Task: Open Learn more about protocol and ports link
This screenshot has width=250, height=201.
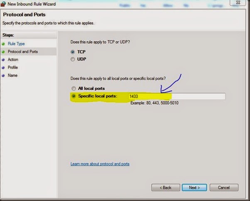Action: pyautogui.click(x=100, y=164)
